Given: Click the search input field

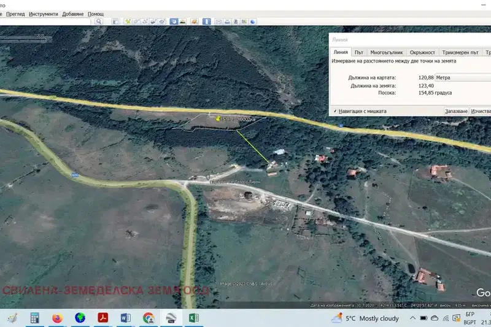Looking at the screenshot, I should coord(45,21).
